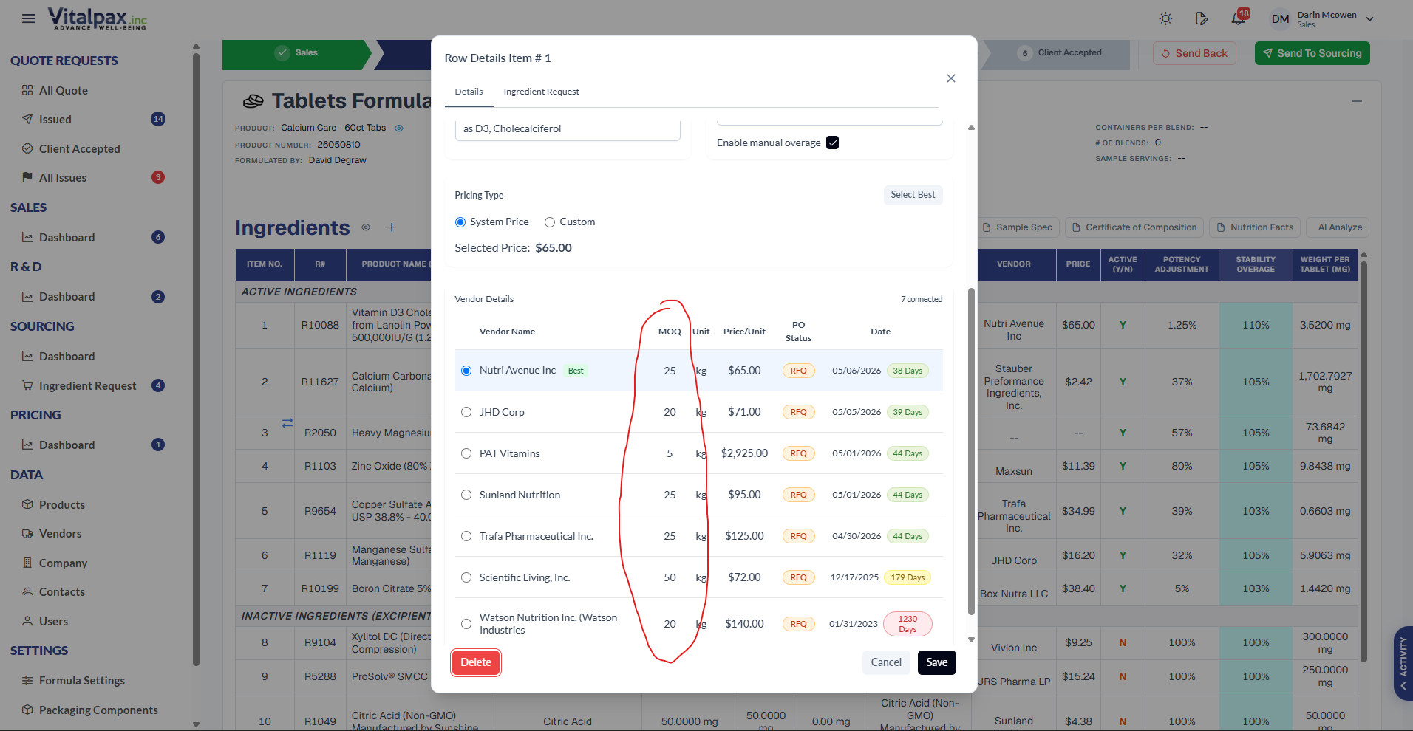This screenshot has height=731, width=1413.
Task: Select PAT Vitamins vendor radio
Action: [x=466, y=453]
